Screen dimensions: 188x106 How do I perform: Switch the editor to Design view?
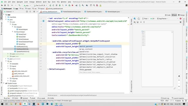(181, 15)
